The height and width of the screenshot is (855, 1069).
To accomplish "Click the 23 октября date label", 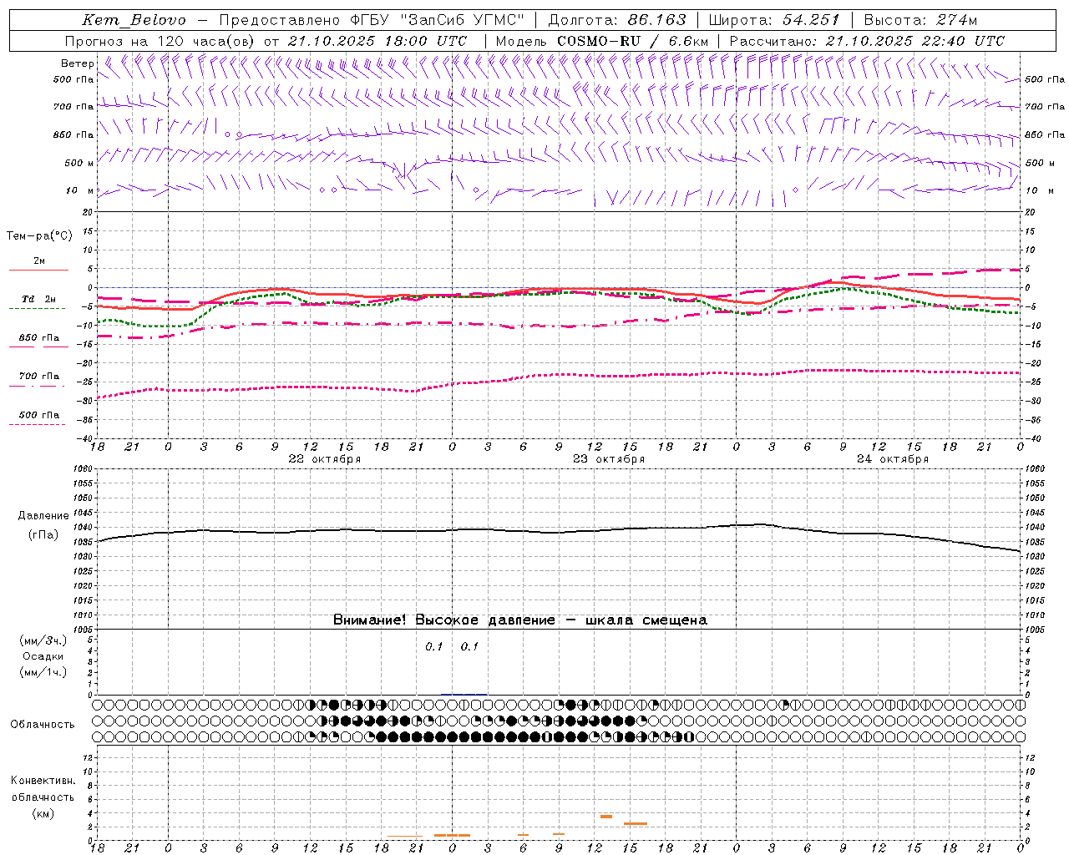I will click(609, 459).
